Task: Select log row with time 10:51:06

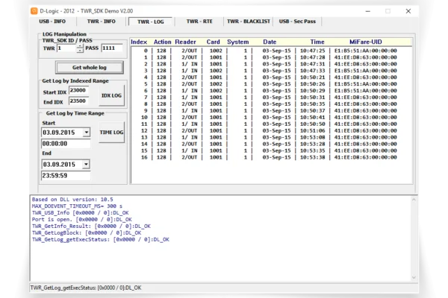Action: pos(270,130)
